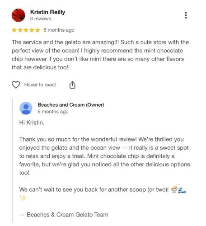
Task: Open the Kristin Reilly name link
Action: pyautogui.click(x=47, y=12)
